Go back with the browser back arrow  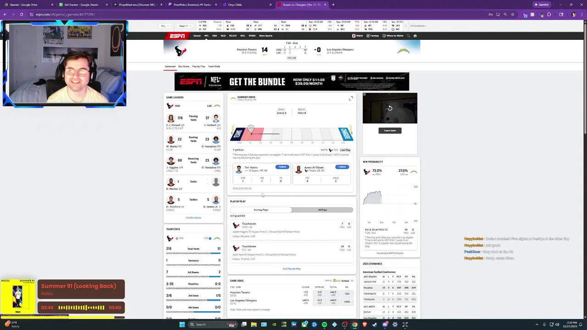5,14
